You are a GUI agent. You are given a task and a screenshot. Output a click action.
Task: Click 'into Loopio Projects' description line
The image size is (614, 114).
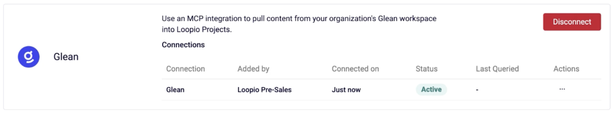pos(197,29)
